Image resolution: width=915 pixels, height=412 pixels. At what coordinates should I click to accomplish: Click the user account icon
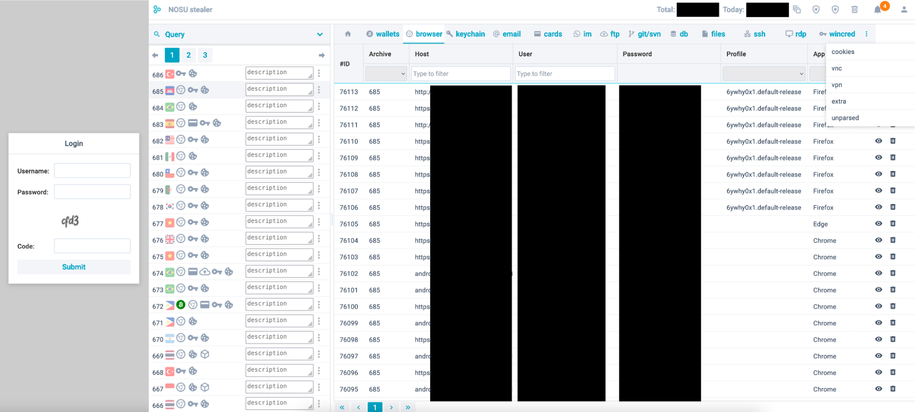904,10
